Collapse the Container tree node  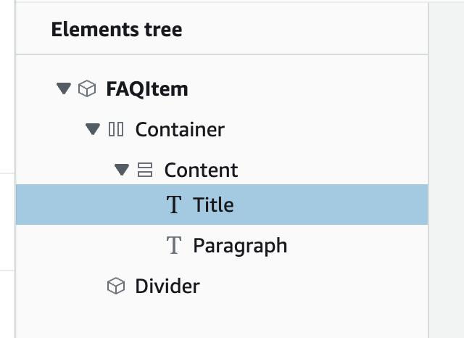coord(93,129)
